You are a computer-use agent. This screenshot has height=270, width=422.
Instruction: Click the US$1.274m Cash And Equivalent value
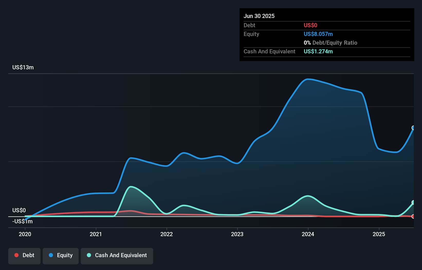tap(318, 51)
